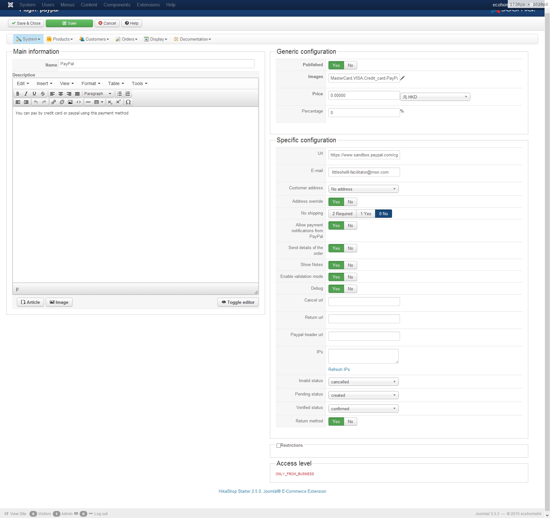Set Return method to No
This screenshot has width=550, height=518.
pyautogui.click(x=350, y=421)
